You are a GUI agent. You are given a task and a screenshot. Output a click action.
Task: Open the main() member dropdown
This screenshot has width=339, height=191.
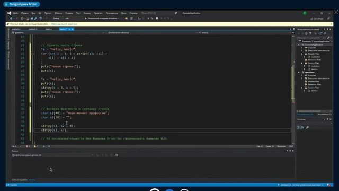click(x=245, y=33)
